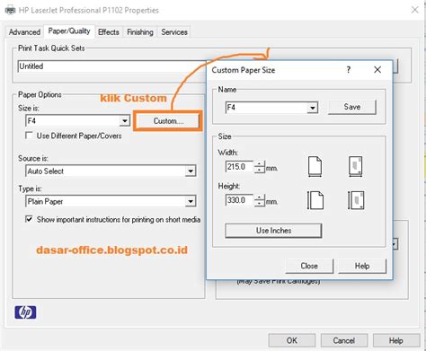
Task: Open the Source is Auto Select dropdown
Action: [x=191, y=171]
